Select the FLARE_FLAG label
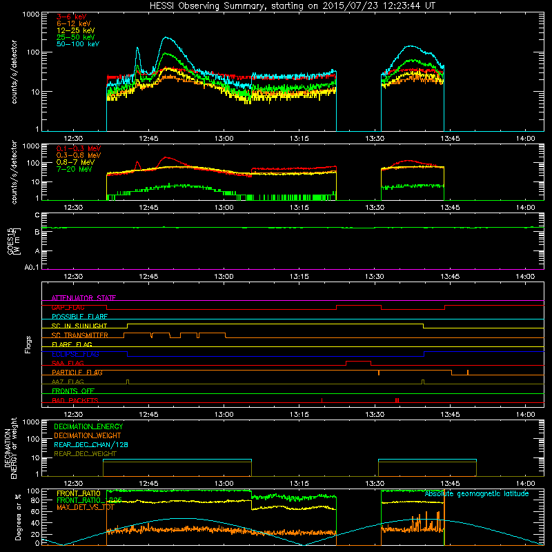The height and width of the screenshot is (552, 552). tap(72, 344)
